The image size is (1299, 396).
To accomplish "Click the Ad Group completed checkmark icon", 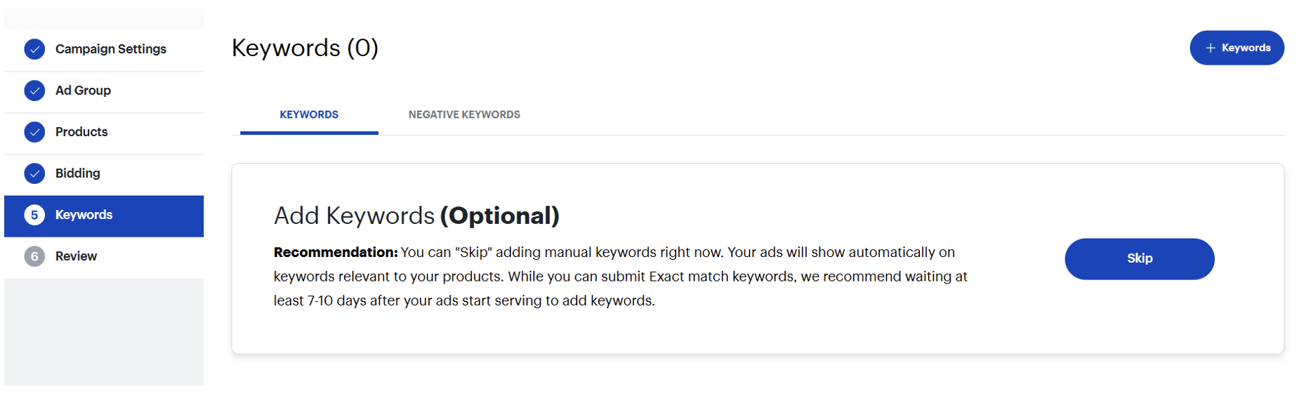I will click(x=34, y=91).
